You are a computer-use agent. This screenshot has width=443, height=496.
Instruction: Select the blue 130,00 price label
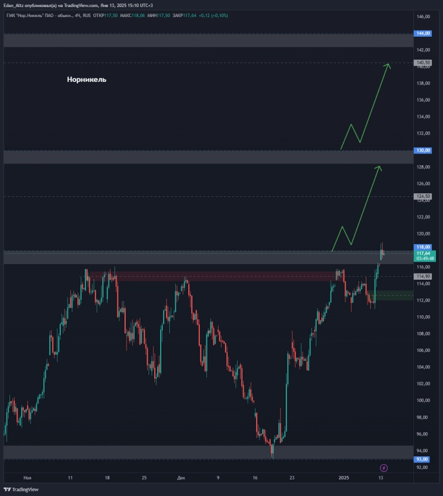click(423, 150)
